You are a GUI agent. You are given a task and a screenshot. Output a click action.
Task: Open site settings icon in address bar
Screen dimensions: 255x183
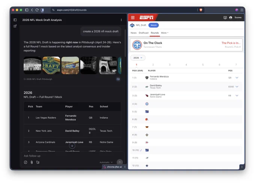53,10
